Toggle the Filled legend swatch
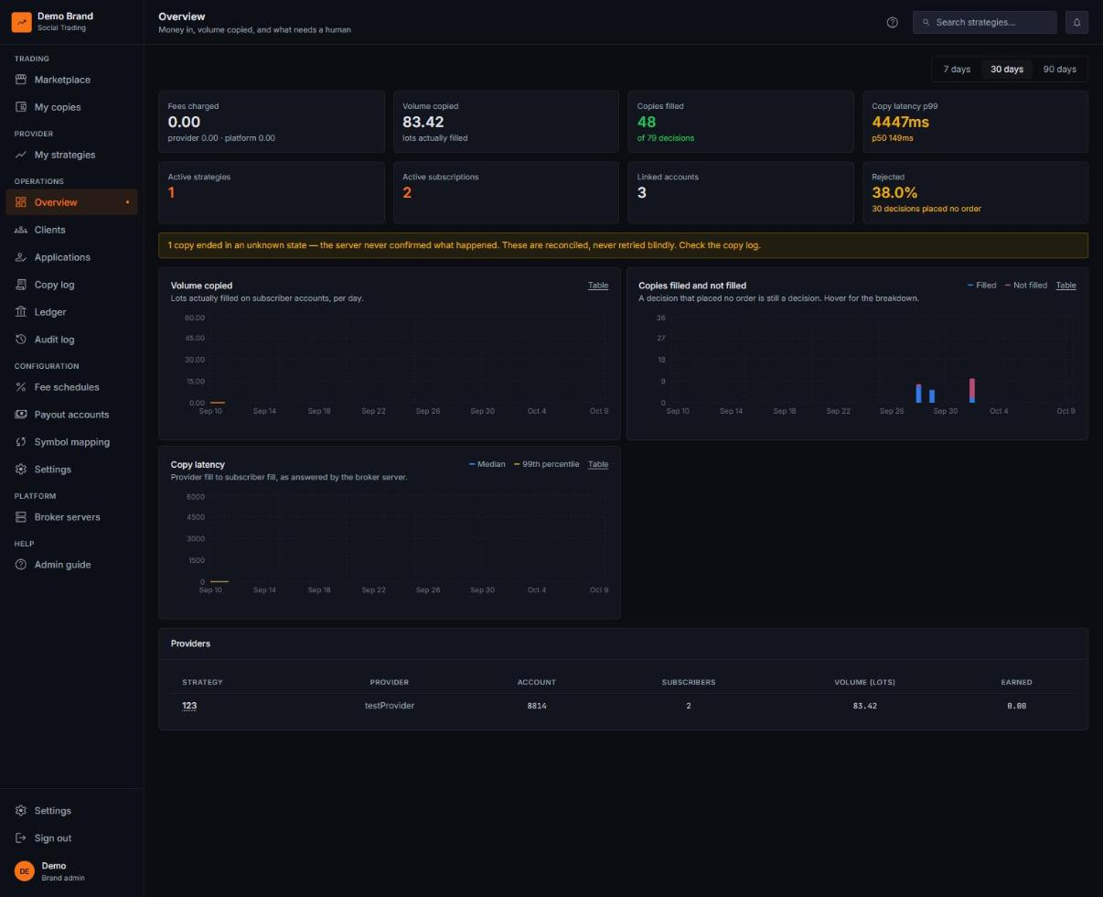 coord(970,286)
